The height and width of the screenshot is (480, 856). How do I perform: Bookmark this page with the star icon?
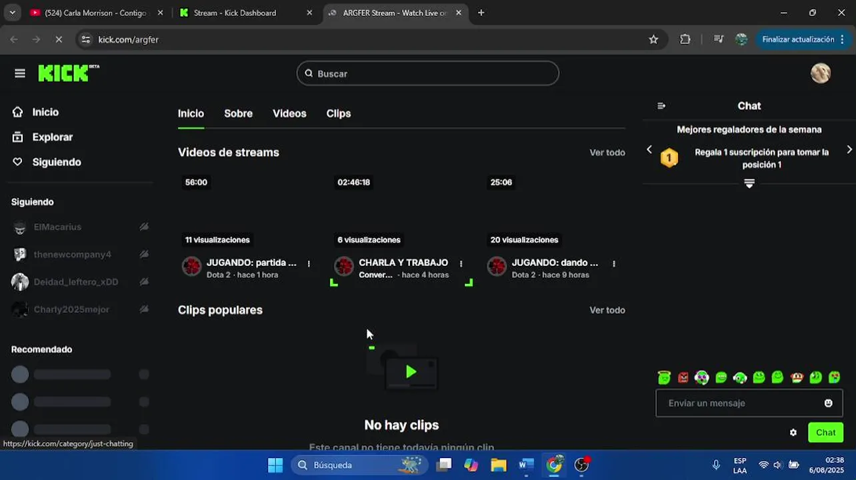pyautogui.click(x=653, y=39)
